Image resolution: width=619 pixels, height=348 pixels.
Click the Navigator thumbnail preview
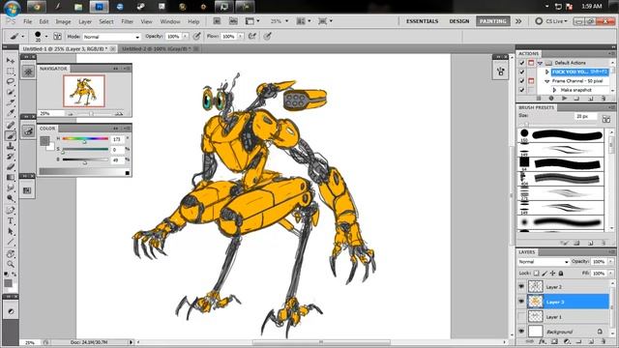pyautogui.click(x=84, y=91)
